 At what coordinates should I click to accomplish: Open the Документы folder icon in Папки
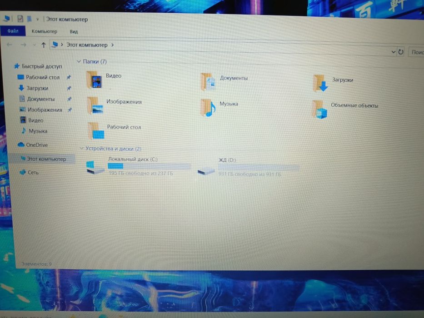click(x=208, y=82)
